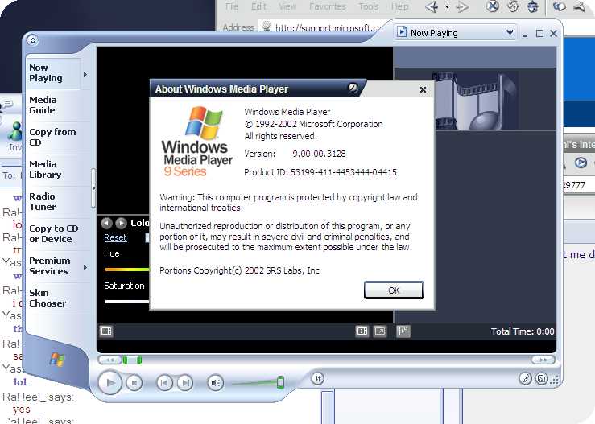Open Premium Services in sidebar
This screenshot has height=424, width=595.
coord(50,266)
